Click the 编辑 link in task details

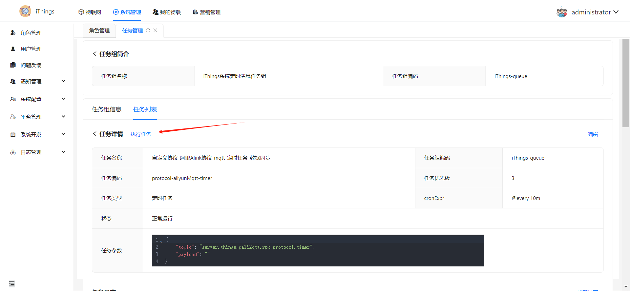coord(593,134)
